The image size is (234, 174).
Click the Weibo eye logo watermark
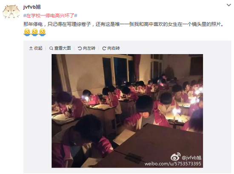176,157
